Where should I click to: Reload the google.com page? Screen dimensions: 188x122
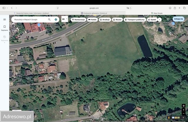pyautogui.click(x=130, y=8)
